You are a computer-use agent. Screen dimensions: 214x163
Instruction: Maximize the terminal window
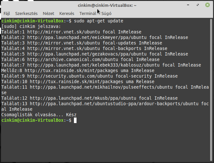click(x=198, y=5)
